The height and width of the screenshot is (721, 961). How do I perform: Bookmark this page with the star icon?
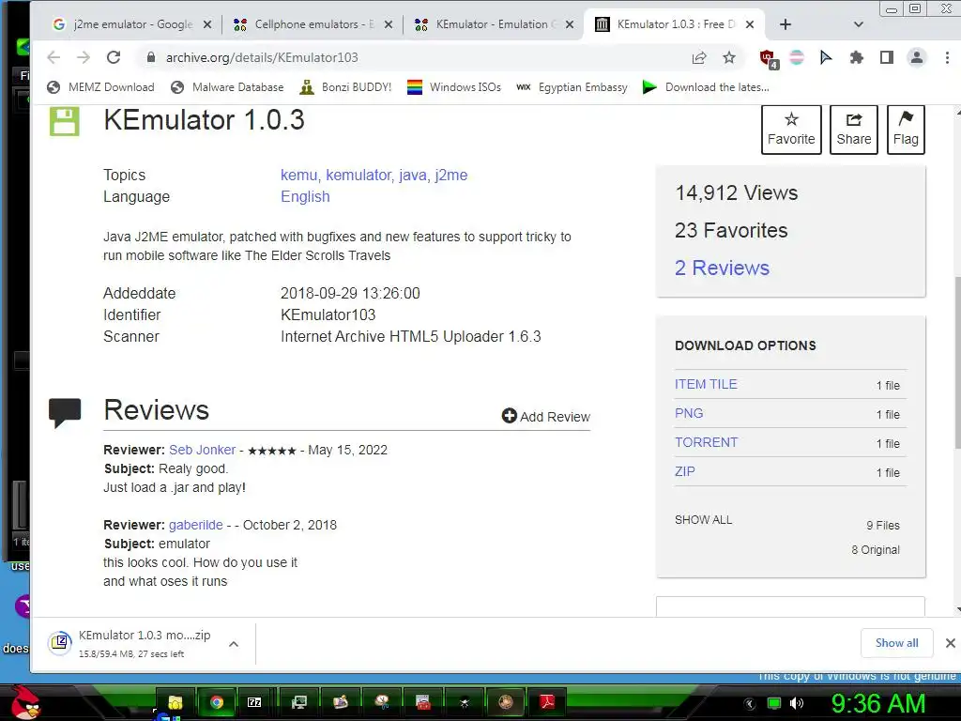pos(728,57)
